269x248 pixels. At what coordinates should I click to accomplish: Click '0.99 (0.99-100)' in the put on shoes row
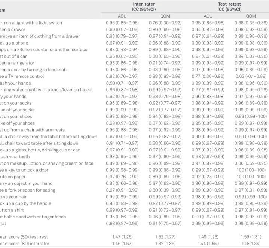[251, 116]
